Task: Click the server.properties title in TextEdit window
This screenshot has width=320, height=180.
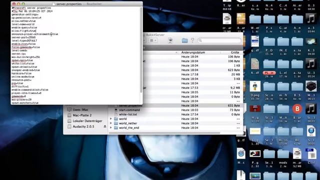Action: pos(69,4)
